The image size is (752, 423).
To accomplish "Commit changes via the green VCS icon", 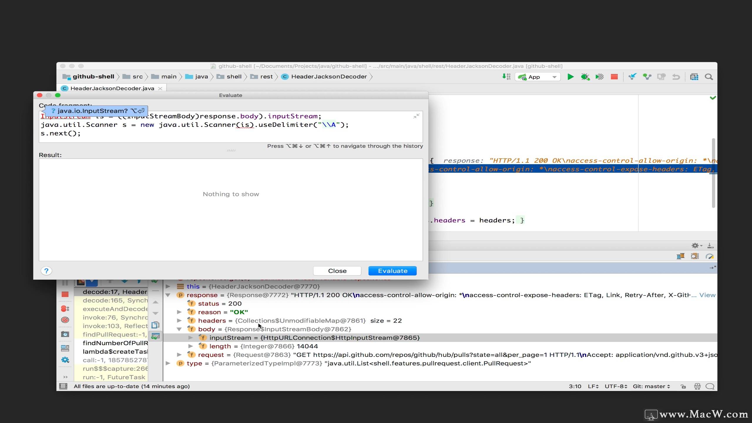I will tap(647, 77).
